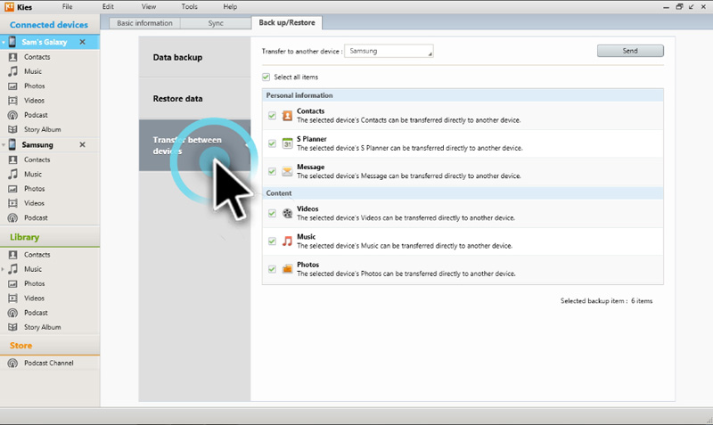This screenshot has height=425, width=713.
Task: Click the Personal information group header
Action: click(463, 95)
